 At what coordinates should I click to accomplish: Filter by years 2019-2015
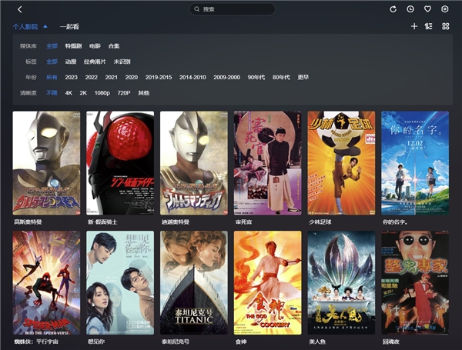coord(159,77)
